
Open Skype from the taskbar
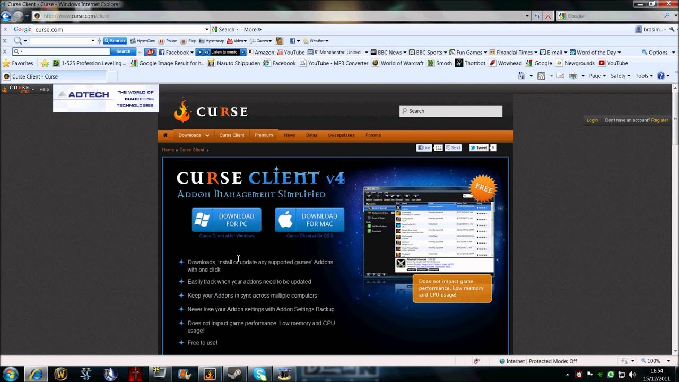(260, 374)
